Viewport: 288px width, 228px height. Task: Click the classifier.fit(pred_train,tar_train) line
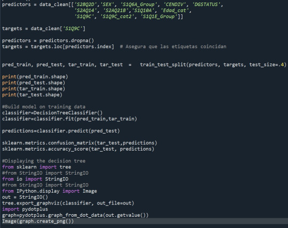pyautogui.click(x=69, y=119)
